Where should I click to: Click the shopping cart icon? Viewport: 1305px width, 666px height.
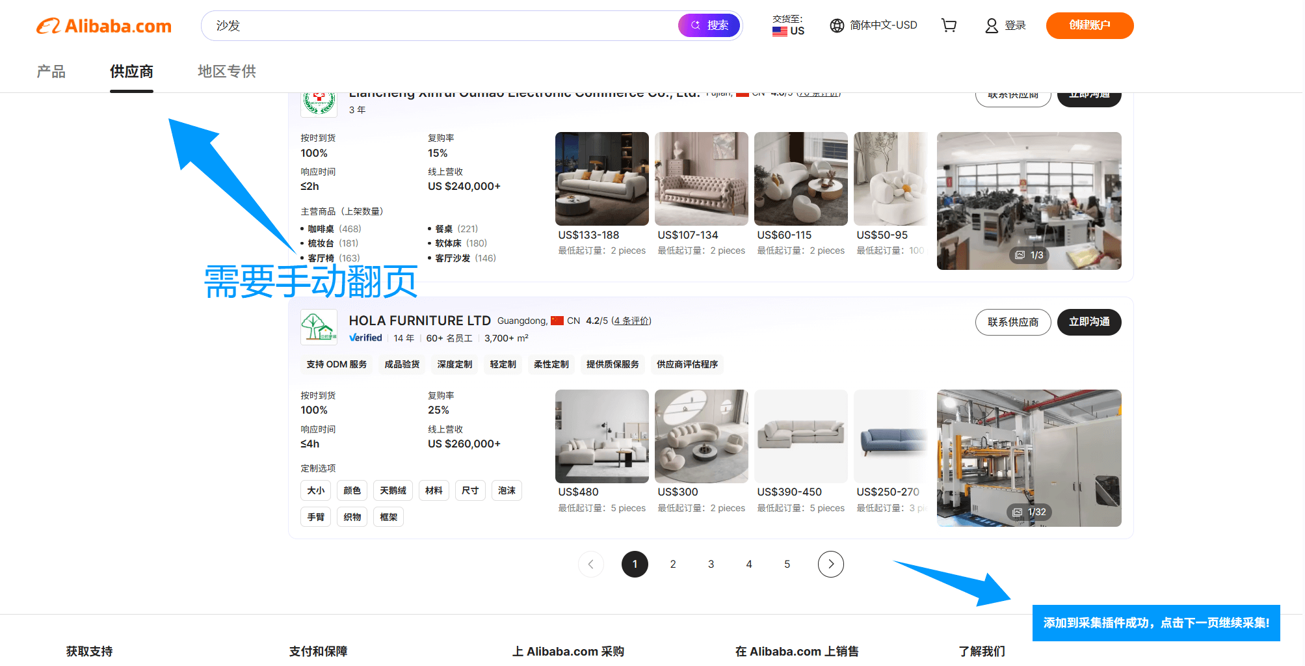pos(949,25)
